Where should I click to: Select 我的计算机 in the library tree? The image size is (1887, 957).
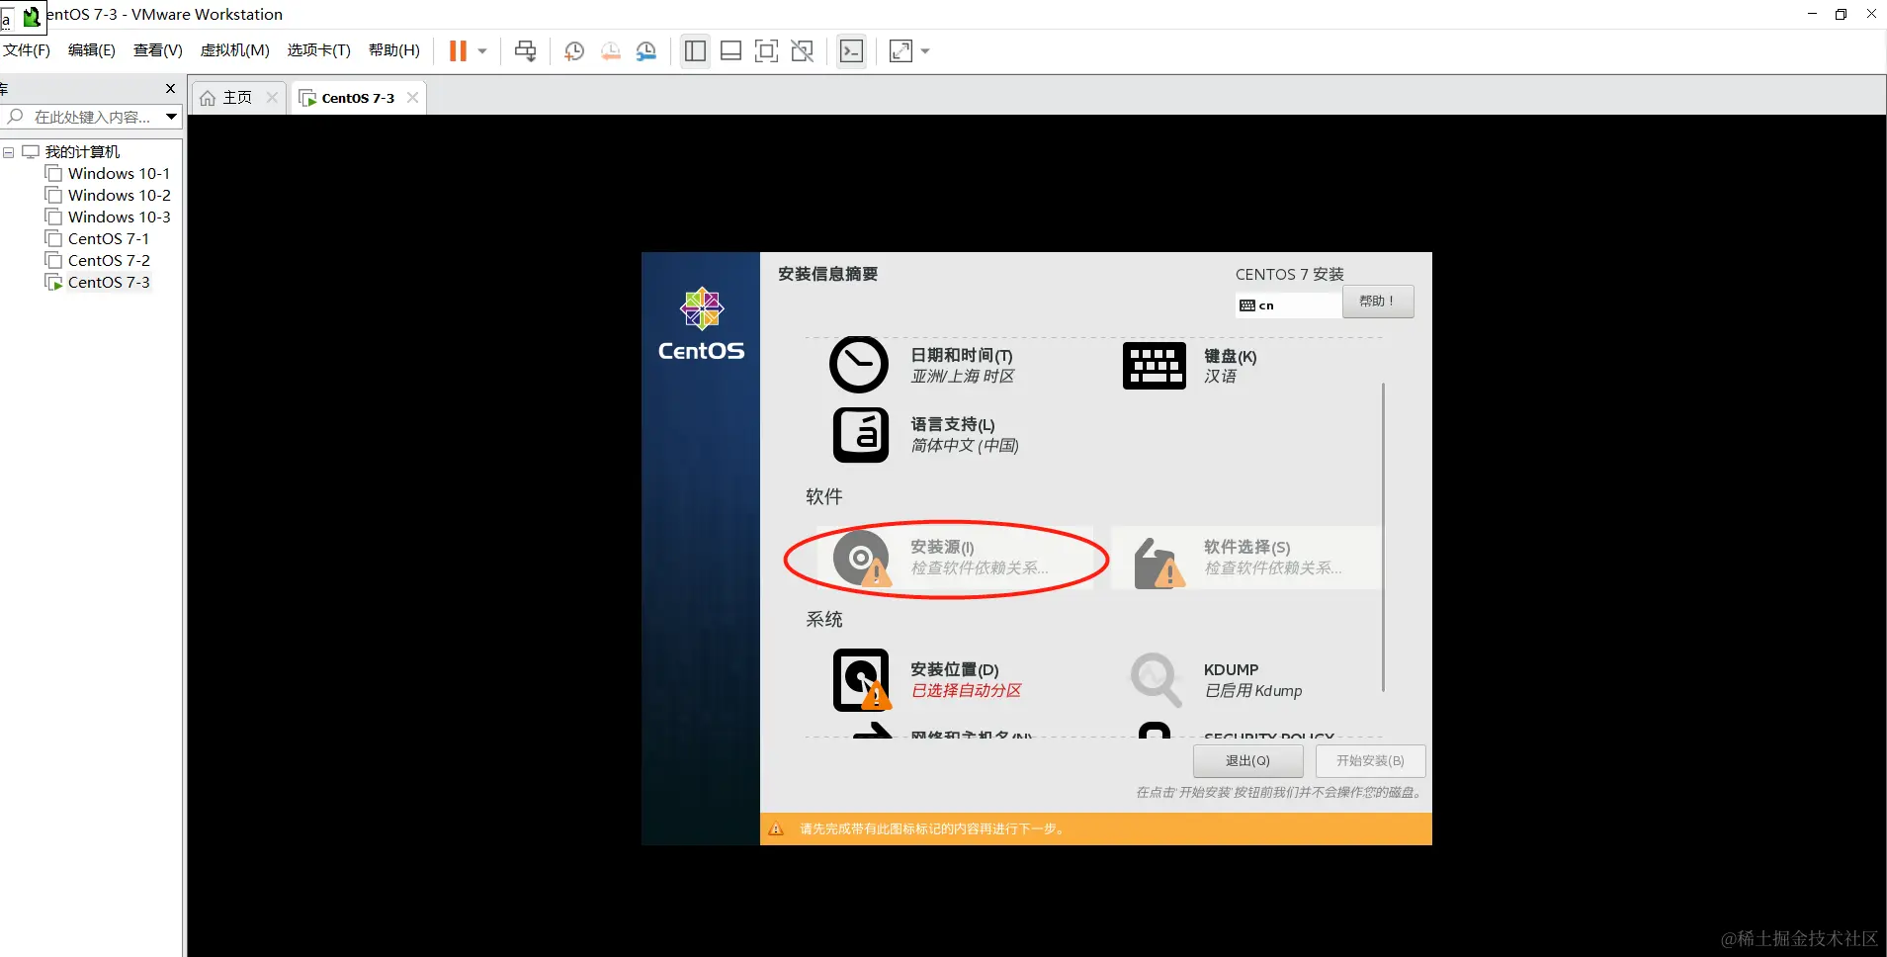tap(82, 152)
